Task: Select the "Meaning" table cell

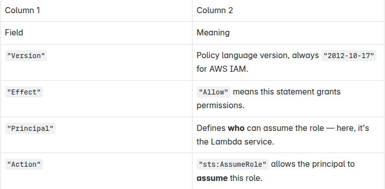Action: 288,33
